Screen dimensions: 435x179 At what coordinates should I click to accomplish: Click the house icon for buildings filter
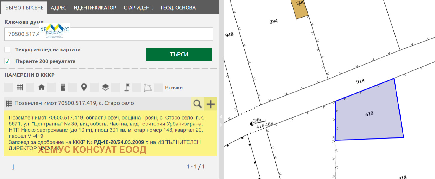pyautogui.click(x=41, y=87)
